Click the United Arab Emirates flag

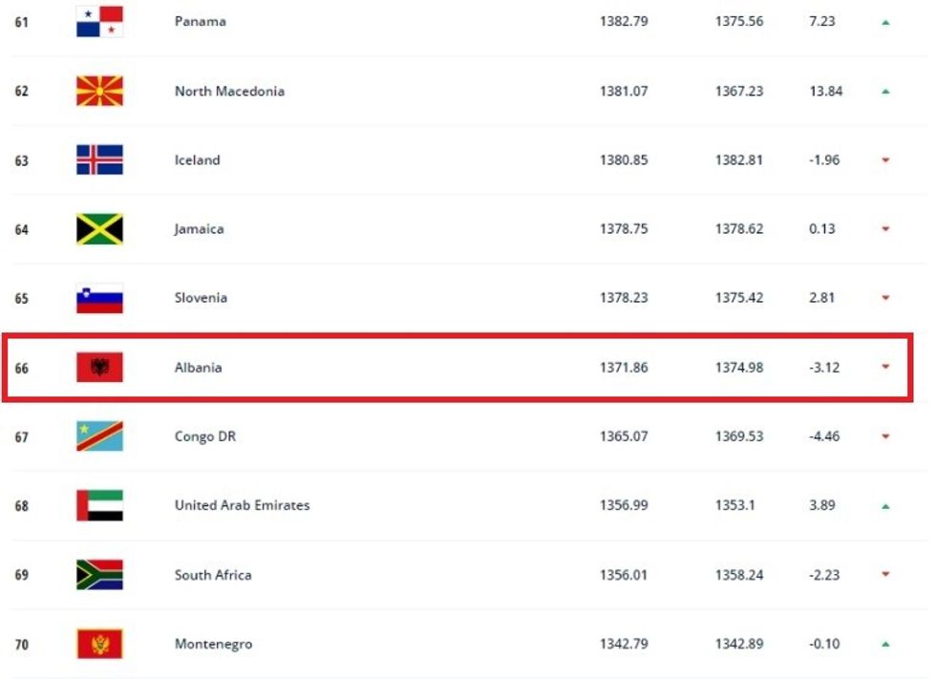(99, 505)
